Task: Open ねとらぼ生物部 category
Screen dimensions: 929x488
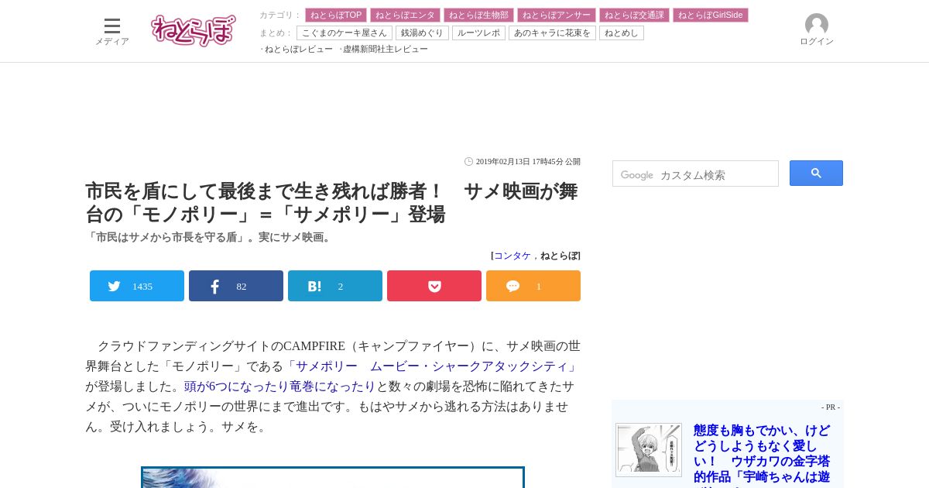Action: point(478,15)
